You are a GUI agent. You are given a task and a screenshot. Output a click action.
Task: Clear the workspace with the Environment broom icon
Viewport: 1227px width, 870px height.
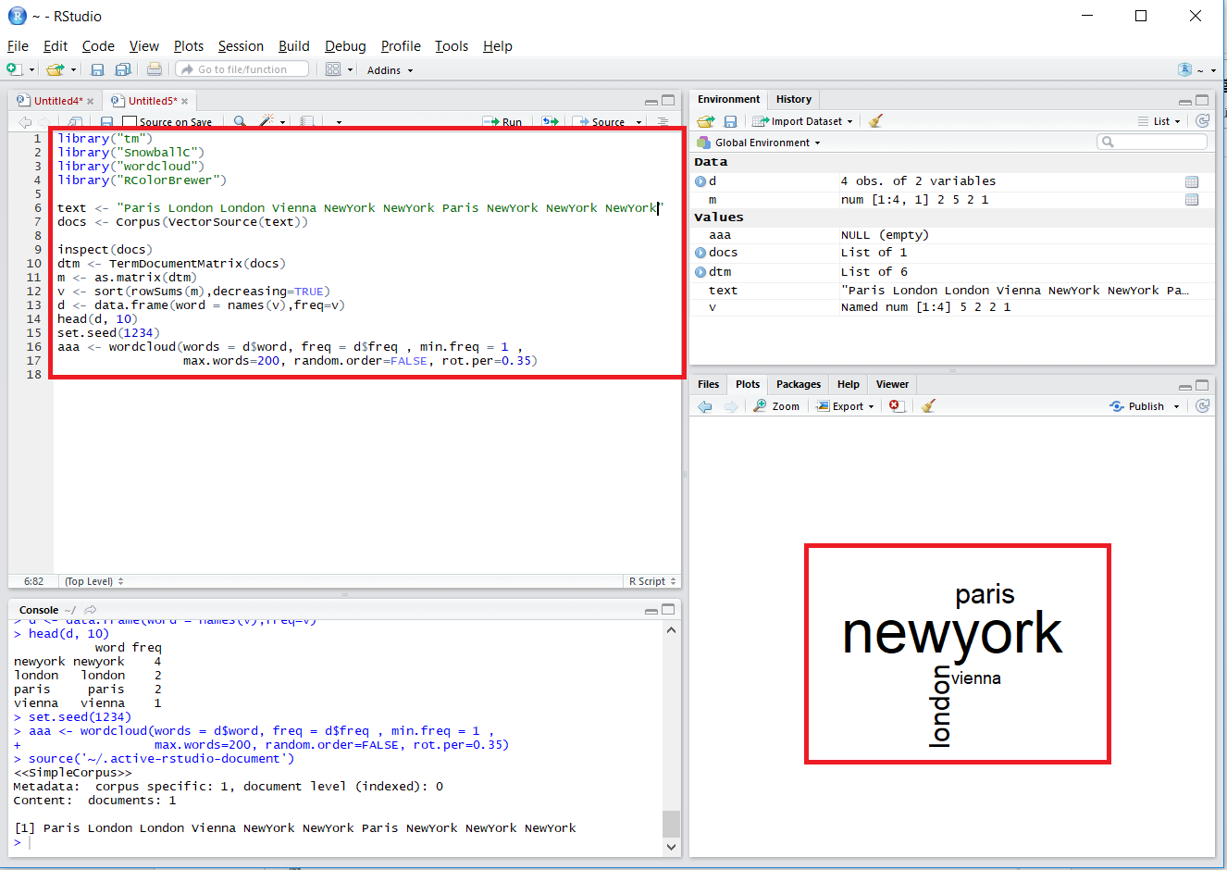point(875,121)
